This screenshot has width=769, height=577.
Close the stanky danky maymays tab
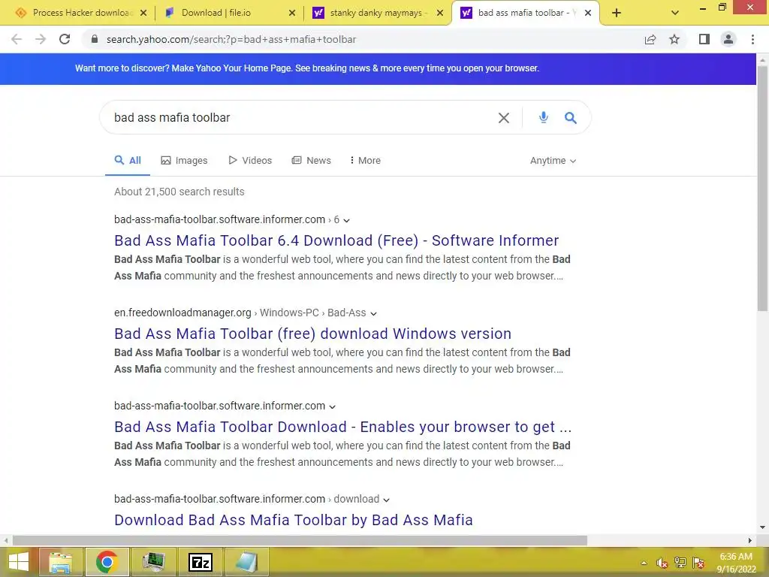[x=440, y=13]
